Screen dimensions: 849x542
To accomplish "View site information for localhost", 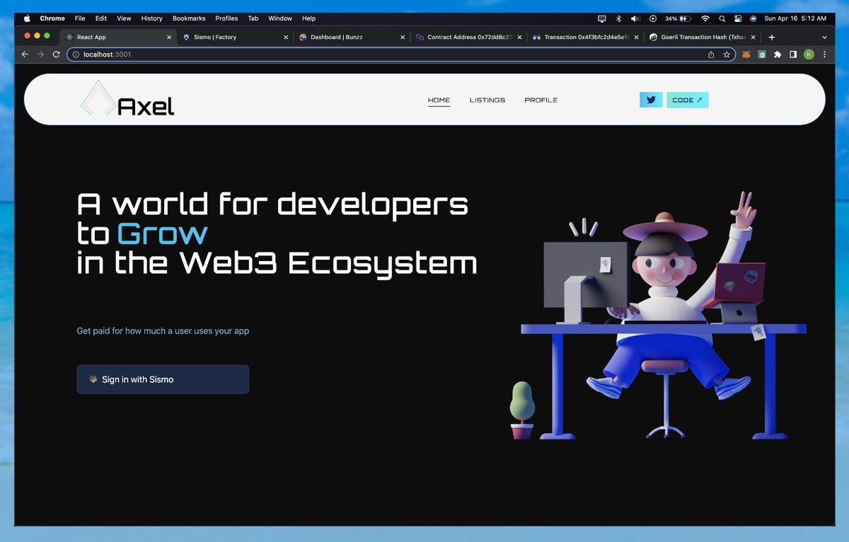I will (x=76, y=54).
